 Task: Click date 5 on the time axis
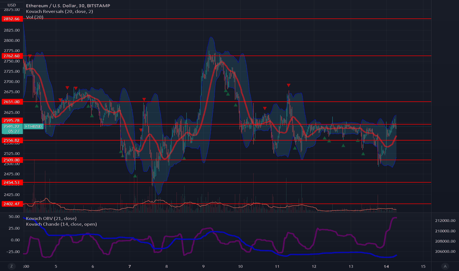point(56,266)
